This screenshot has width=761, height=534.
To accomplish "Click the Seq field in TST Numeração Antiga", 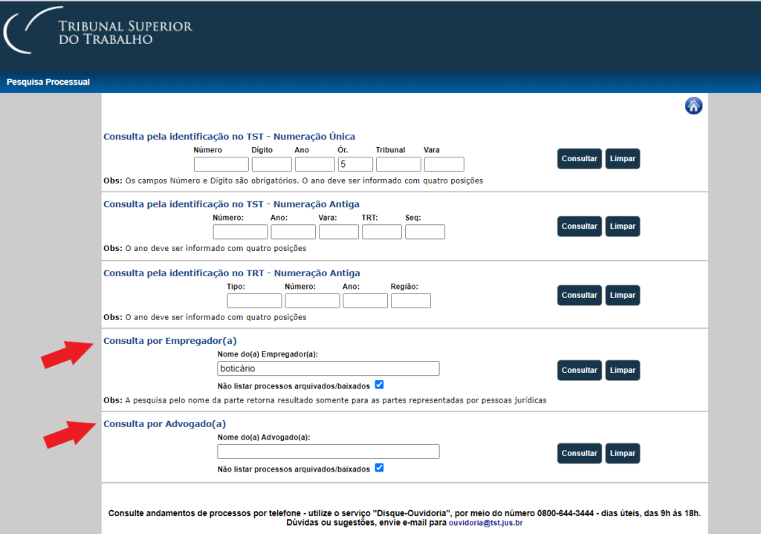I will point(425,232).
